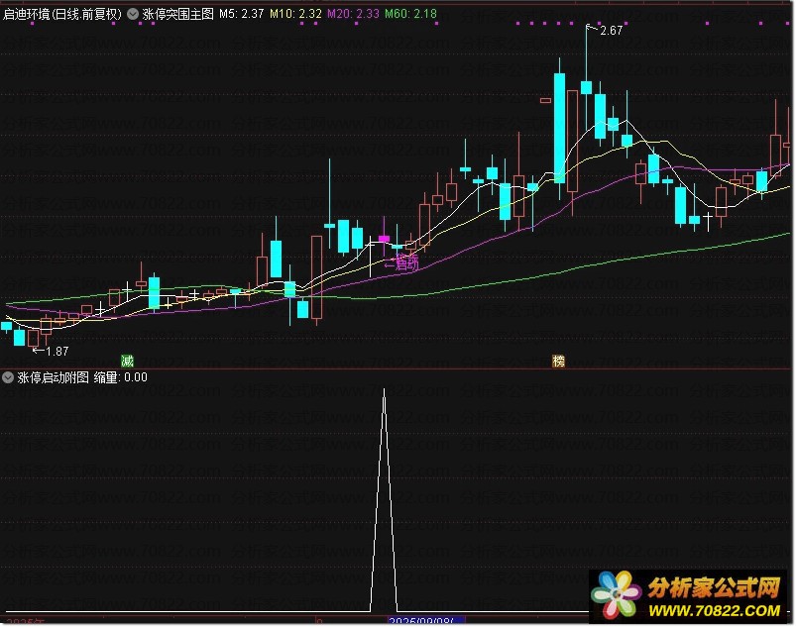797x627 pixels.
Task: Click the M20: 2.33 moving average label
Action: 353,14
